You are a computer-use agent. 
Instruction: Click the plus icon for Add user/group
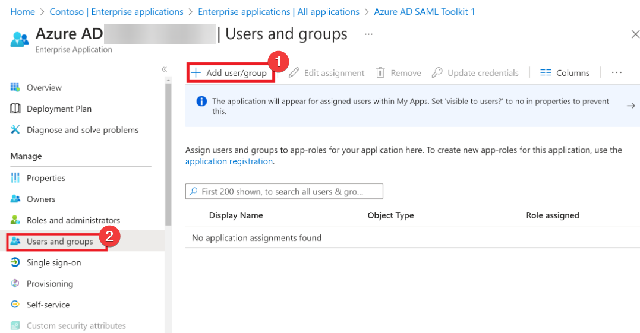[196, 73]
